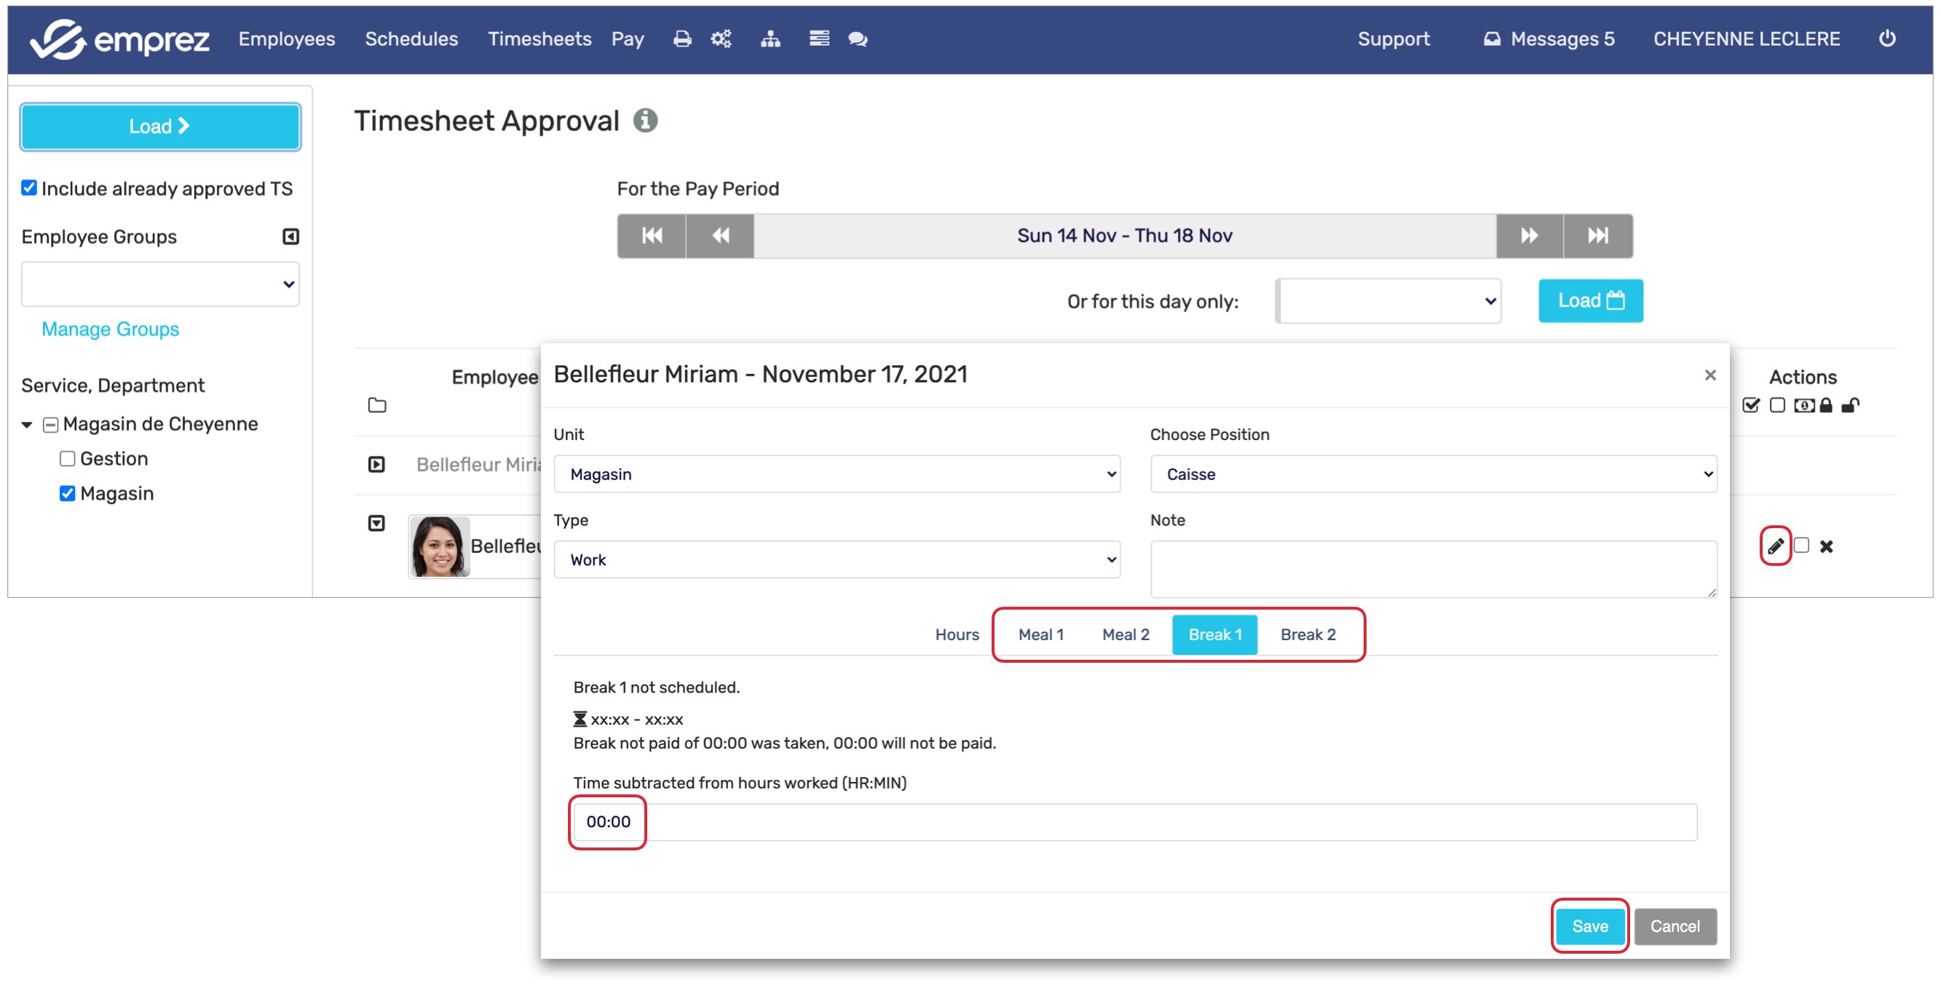Open the settings gears icon
Viewport: 1941px width, 985px height.
tap(721, 39)
